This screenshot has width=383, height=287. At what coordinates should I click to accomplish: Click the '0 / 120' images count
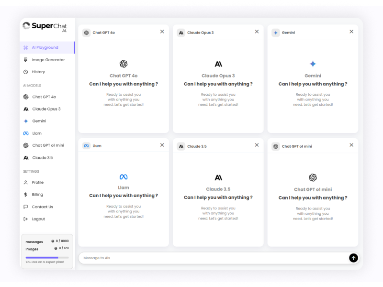coord(64,248)
